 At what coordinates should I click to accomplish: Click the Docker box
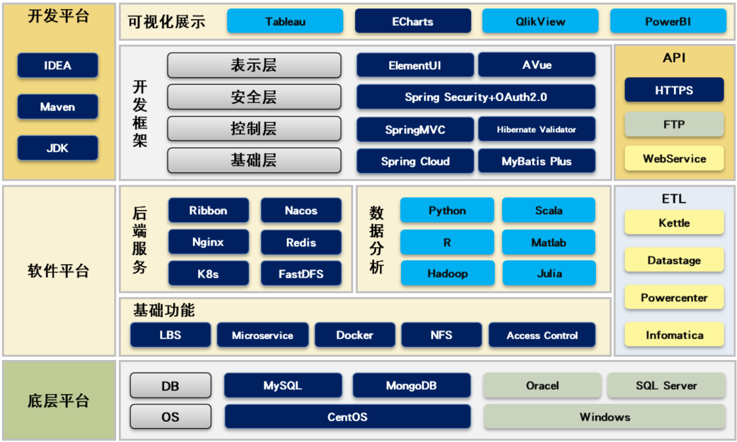[x=355, y=335]
